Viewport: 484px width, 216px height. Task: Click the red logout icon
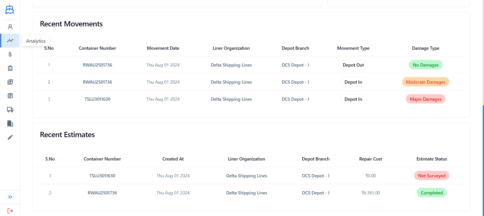[x=10, y=211]
